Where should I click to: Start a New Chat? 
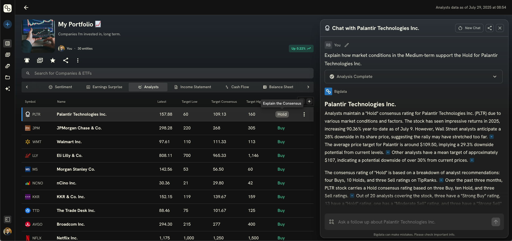click(x=469, y=28)
